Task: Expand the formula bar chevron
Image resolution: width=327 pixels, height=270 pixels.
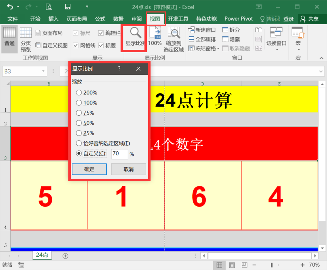Action: [x=321, y=71]
